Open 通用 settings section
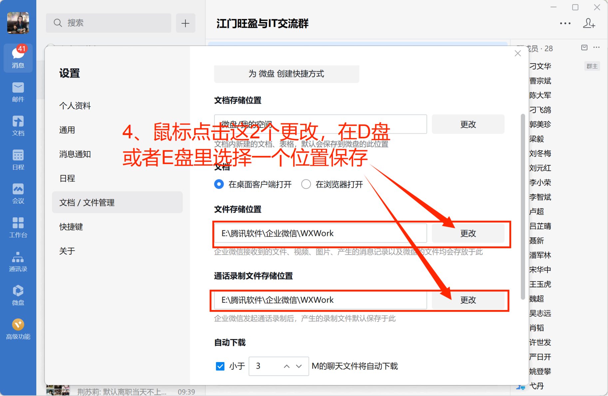Viewport: 608px width, 396px height. point(117,130)
